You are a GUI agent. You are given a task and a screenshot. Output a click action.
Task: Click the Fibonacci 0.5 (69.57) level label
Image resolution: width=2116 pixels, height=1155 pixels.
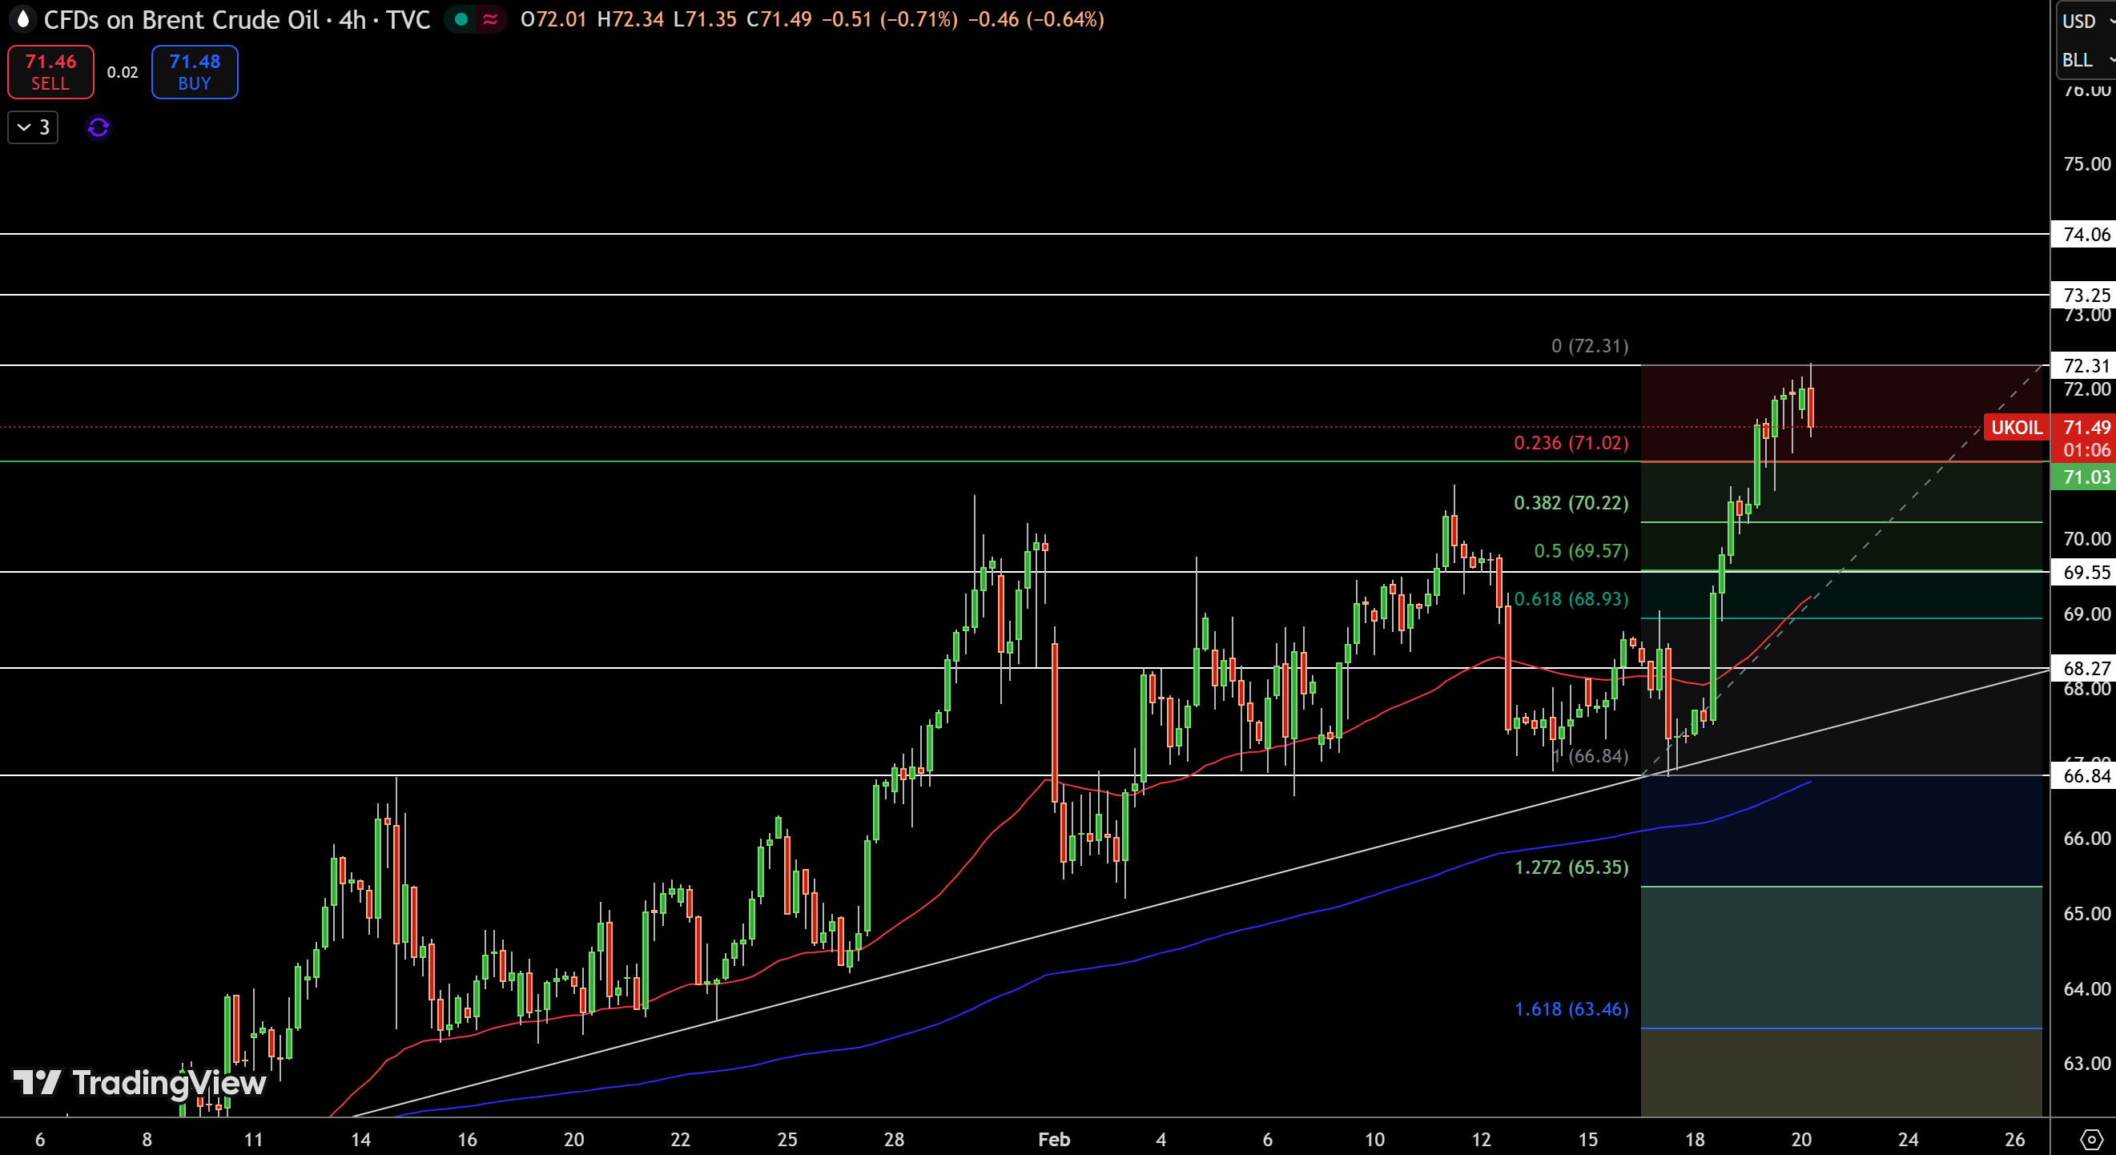click(1581, 551)
